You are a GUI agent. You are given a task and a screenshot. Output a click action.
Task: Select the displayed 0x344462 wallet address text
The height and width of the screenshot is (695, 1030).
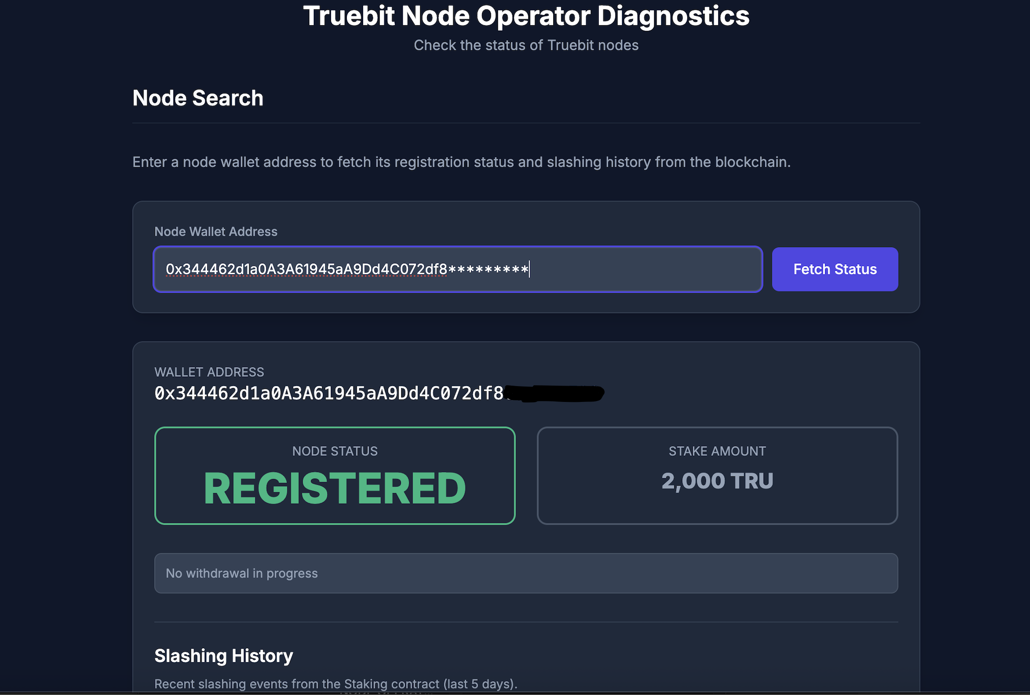click(329, 394)
